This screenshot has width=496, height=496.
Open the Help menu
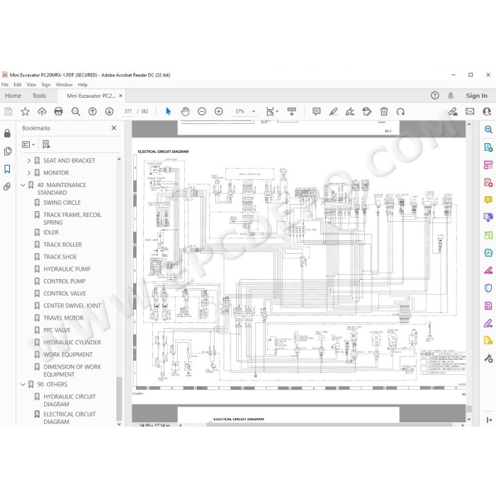pos(83,85)
